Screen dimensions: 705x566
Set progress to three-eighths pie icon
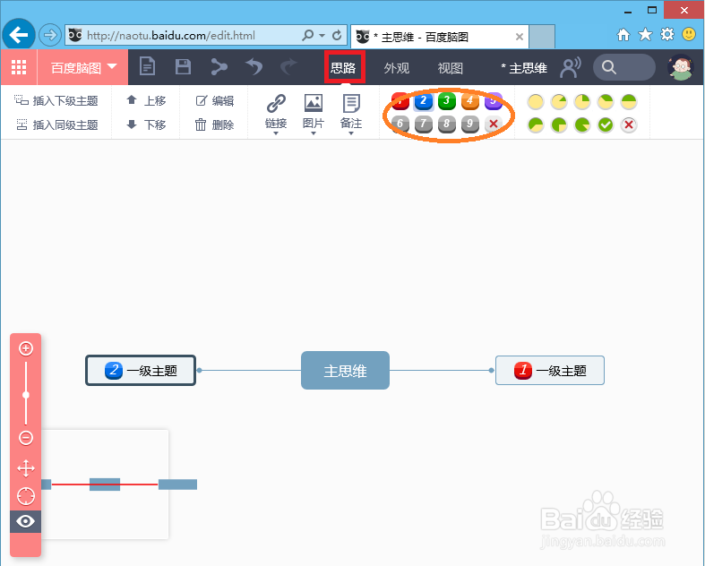click(606, 101)
